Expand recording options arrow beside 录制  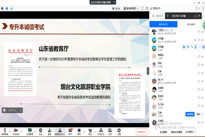(x=84, y=132)
